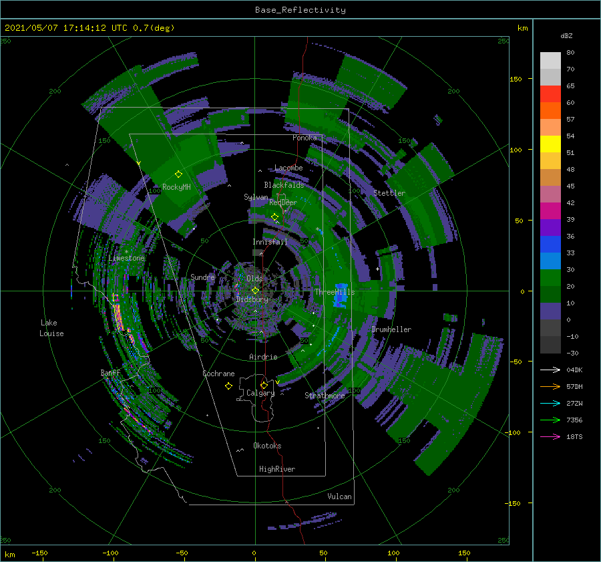Click the green 7356 legend arrow
Screen dimensions: 601x562
550,420
